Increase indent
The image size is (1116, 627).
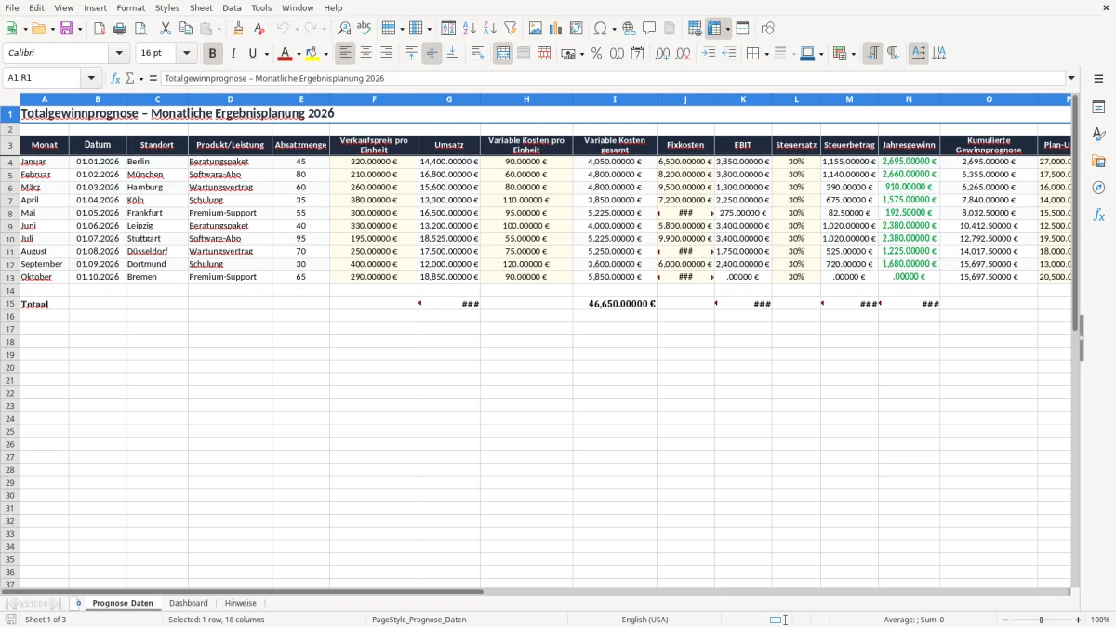coord(710,54)
